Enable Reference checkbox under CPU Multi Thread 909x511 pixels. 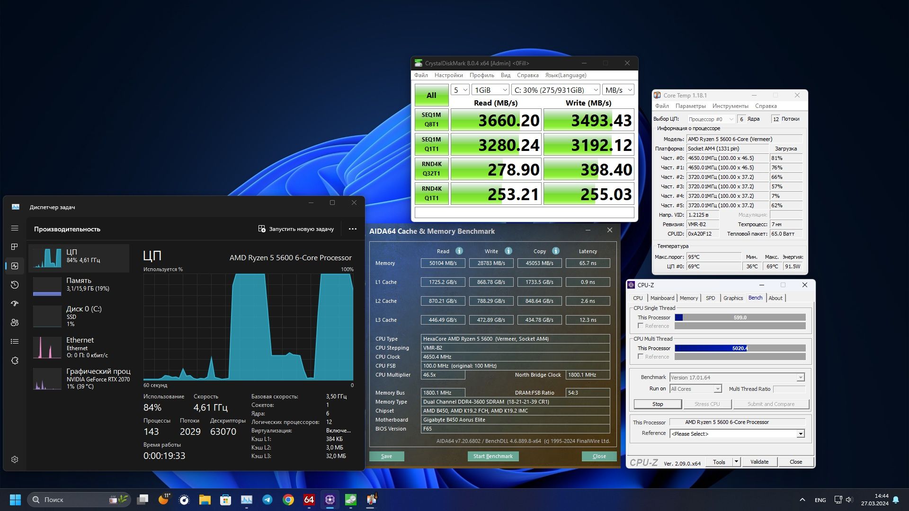tap(641, 357)
